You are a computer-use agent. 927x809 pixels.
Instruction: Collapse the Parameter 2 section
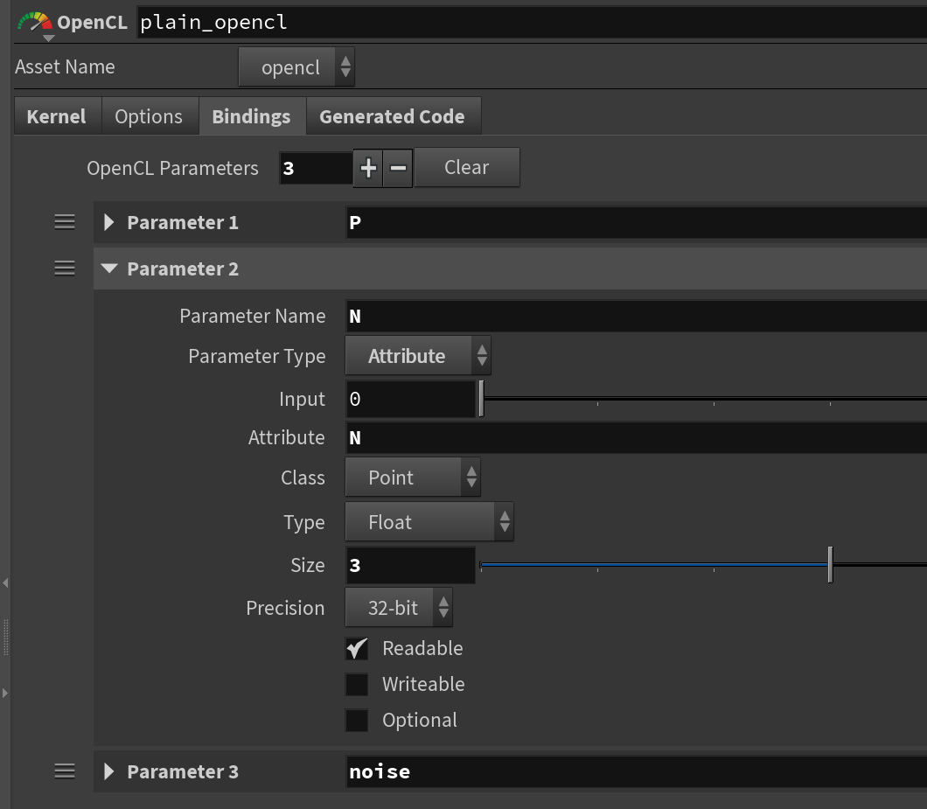pyautogui.click(x=109, y=269)
